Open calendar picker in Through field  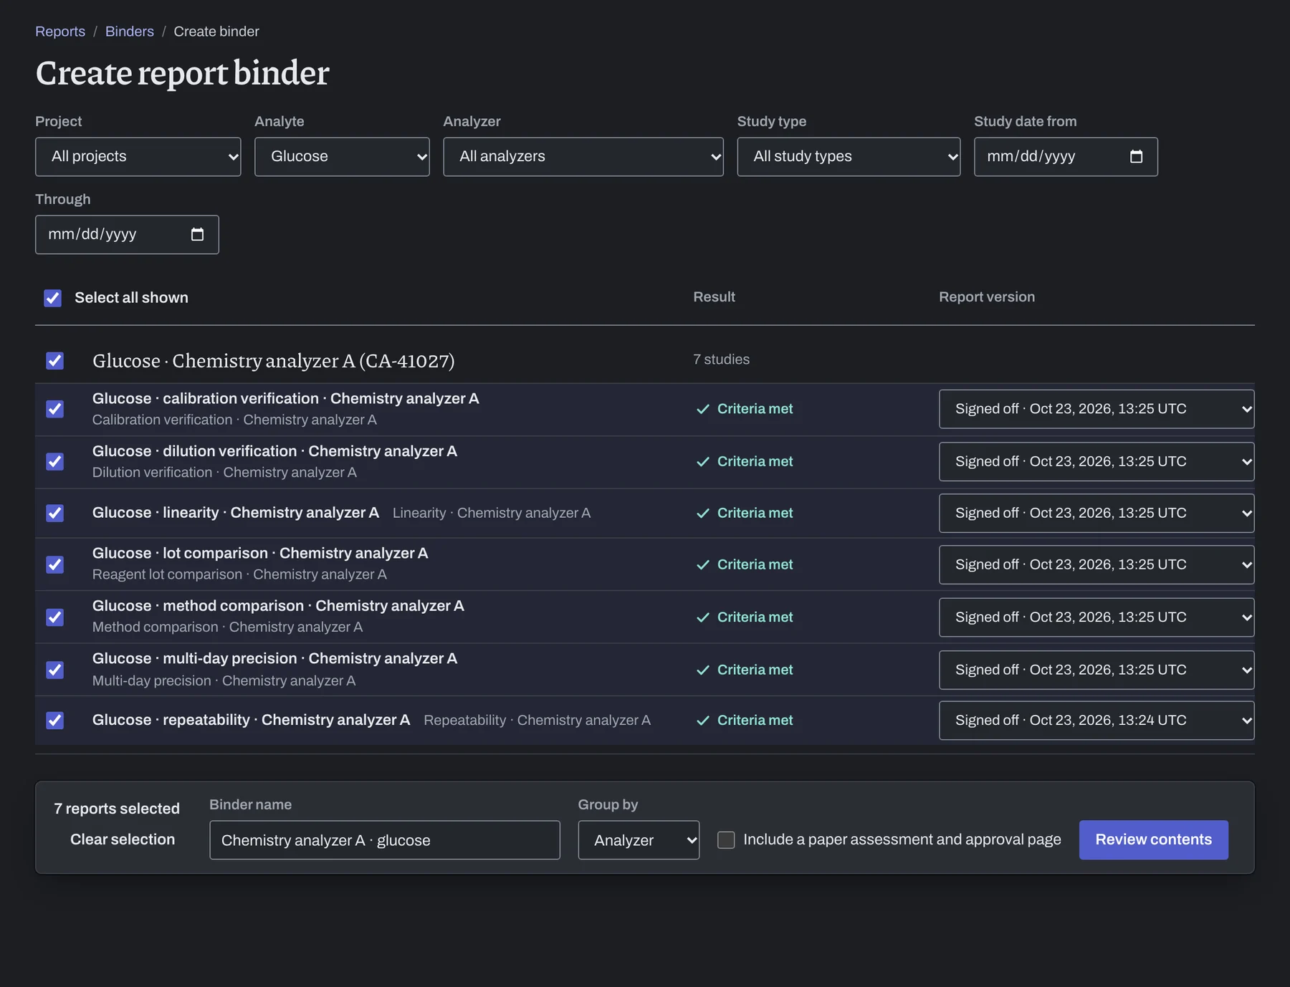[197, 234]
